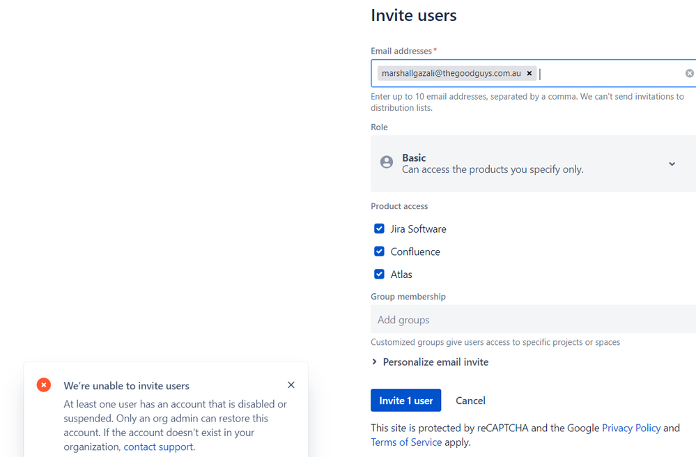The height and width of the screenshot is (457, 696).
Task: Click the We're unable to invite users title
Action: (127, 386)
